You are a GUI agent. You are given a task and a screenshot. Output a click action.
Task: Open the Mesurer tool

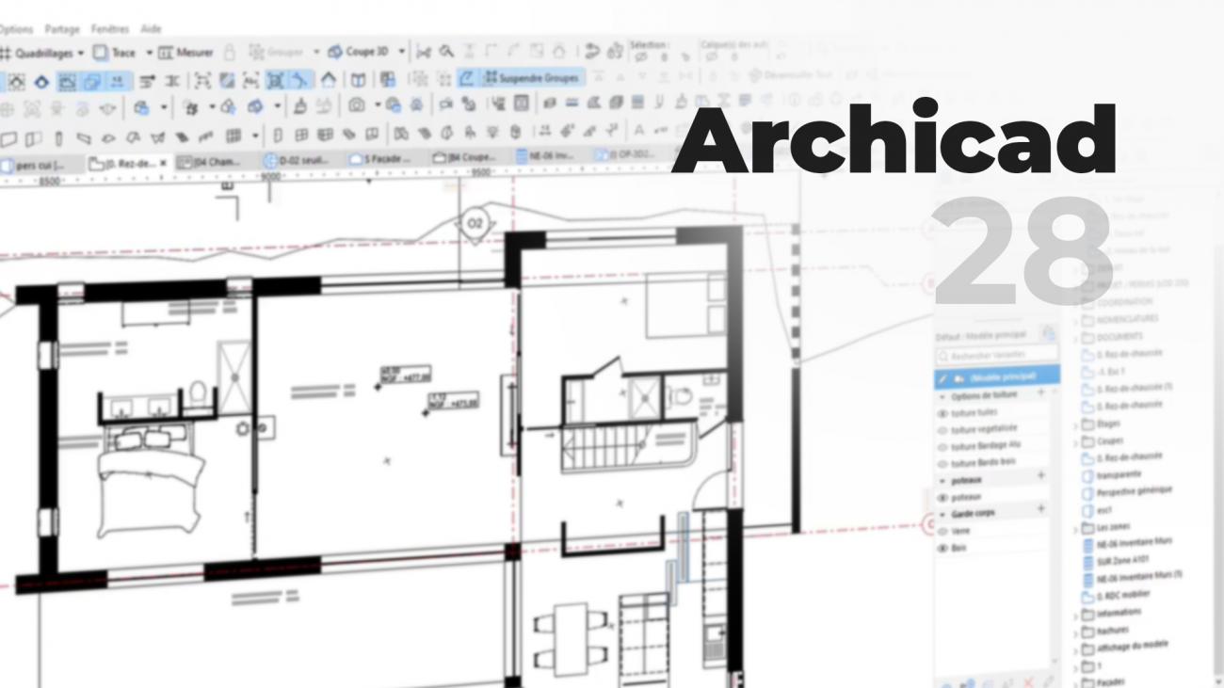click(184, 52)
